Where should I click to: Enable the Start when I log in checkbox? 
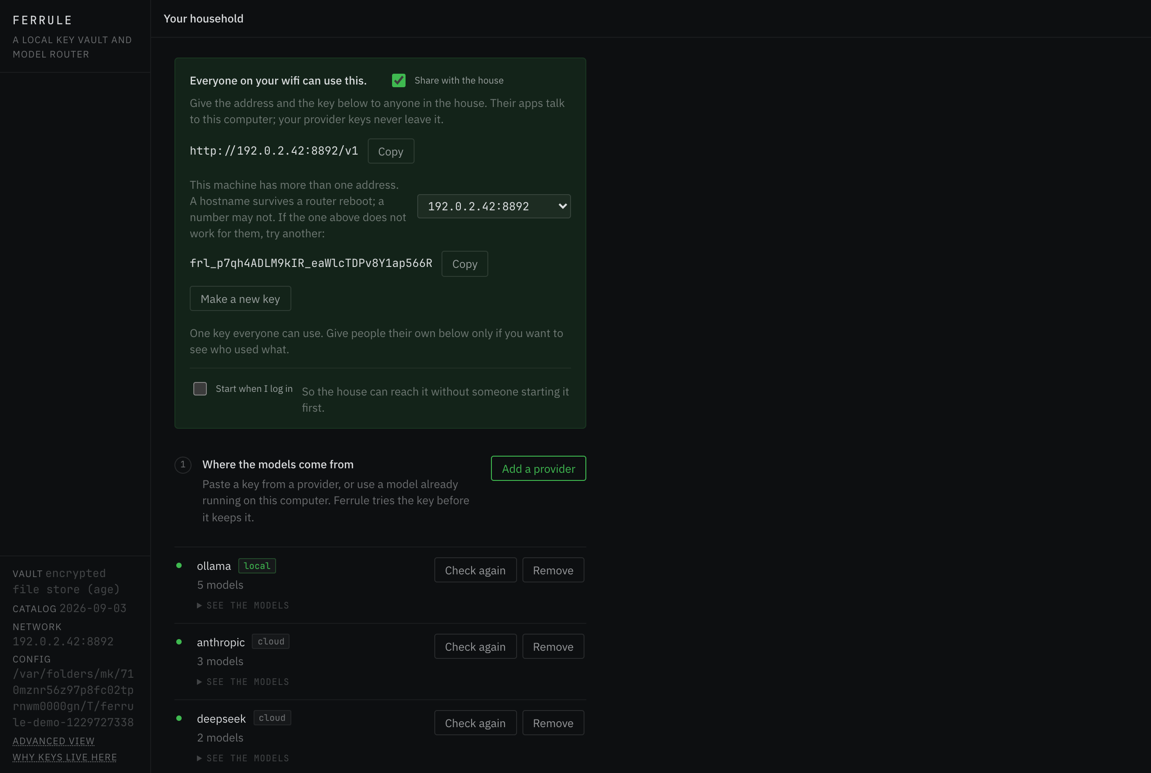200,389
